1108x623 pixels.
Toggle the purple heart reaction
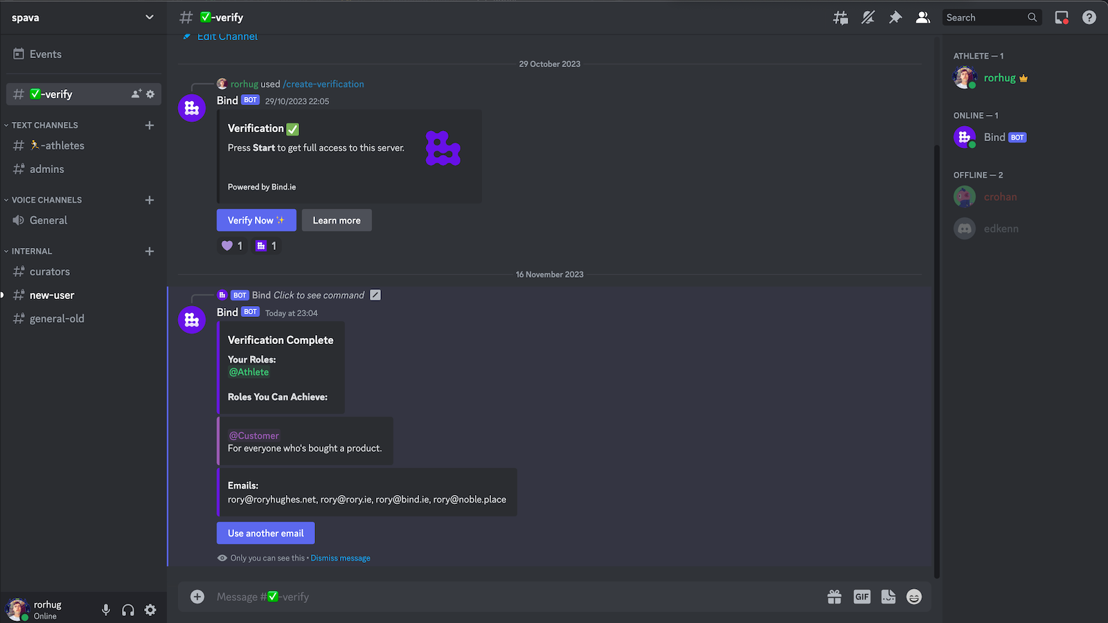point(232,246)
